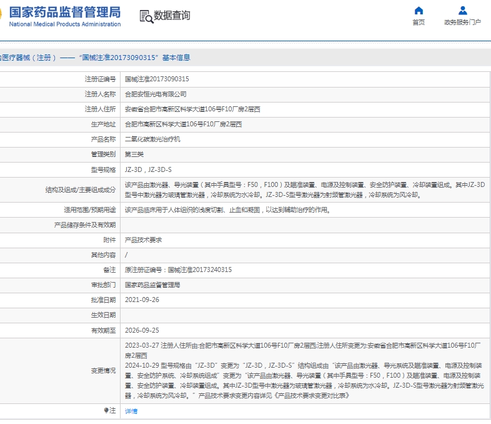Click the 注册人住所 row label

[100, 109]
